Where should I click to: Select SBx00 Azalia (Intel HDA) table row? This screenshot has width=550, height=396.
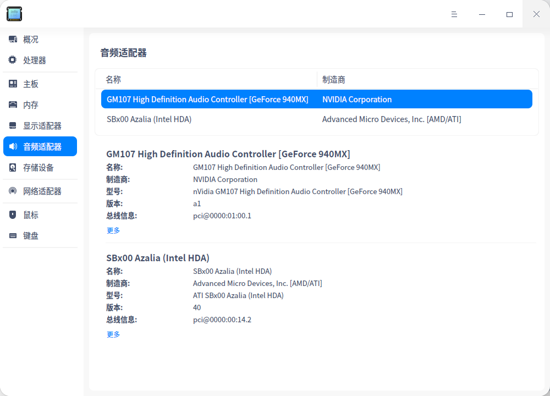(x=317, y=119)
